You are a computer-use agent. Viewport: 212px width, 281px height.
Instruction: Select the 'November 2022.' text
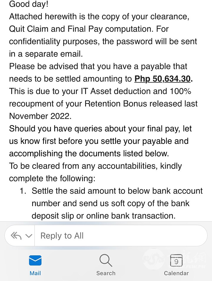tap(40, 116)
